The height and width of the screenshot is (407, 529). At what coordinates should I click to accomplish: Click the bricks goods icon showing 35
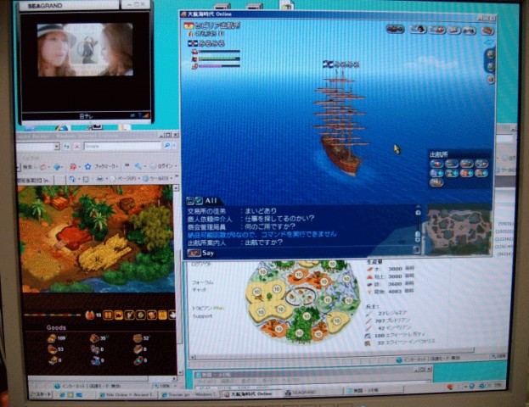tap(95, 338)
